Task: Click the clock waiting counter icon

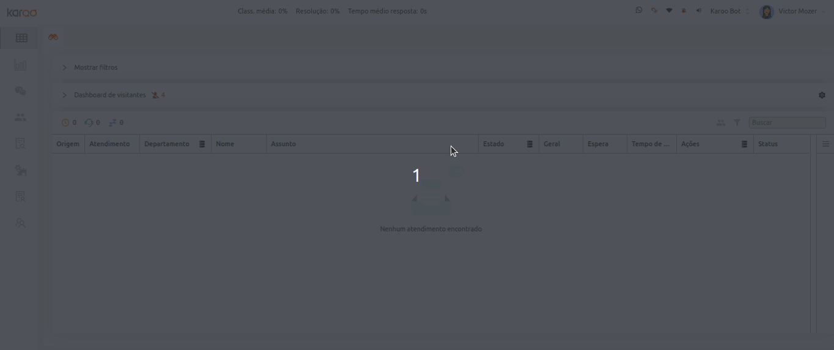Action: (x=65, y=122)
